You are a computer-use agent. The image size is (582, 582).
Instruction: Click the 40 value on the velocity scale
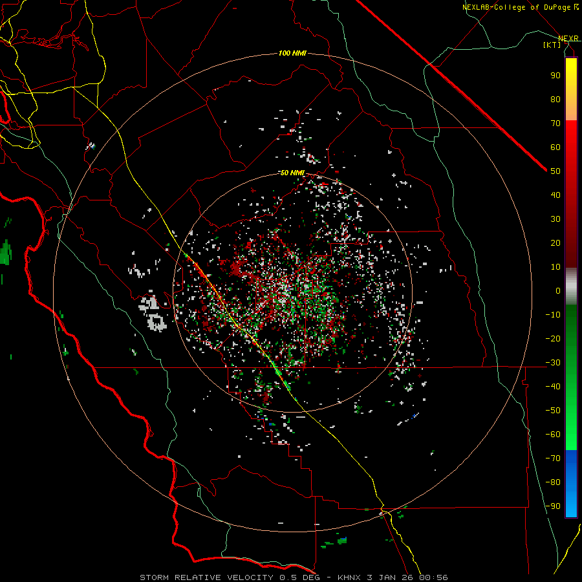(x=555, y=195)
